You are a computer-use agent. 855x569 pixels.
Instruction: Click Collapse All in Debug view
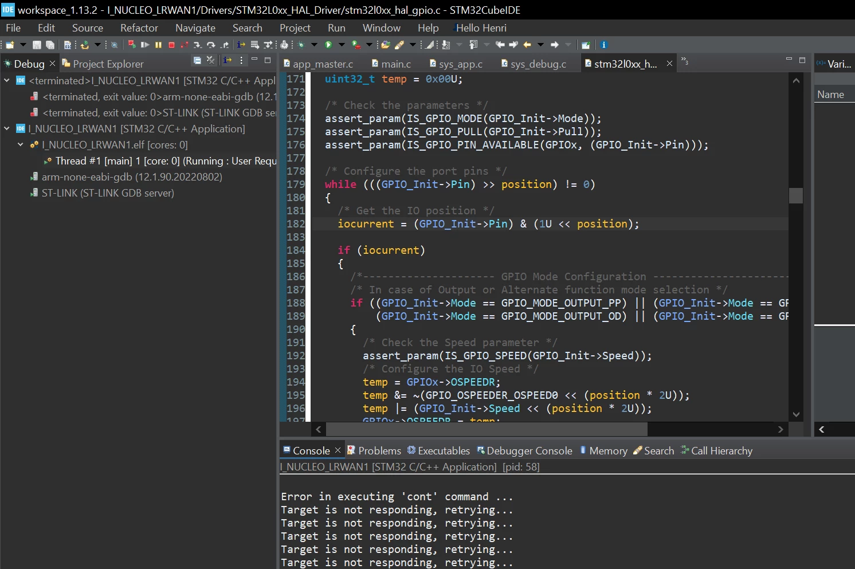pyautogui.click(x=197, y=60)
